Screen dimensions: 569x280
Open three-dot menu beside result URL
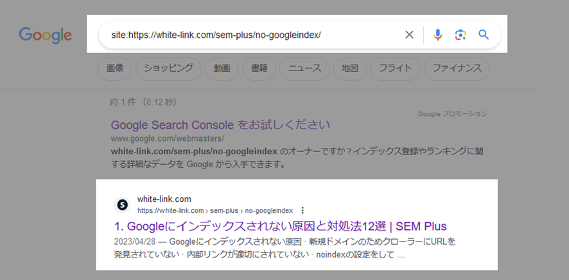click(302, 210)
